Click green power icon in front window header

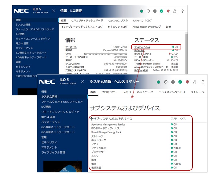pyautogui.click(x=158, y=82)
